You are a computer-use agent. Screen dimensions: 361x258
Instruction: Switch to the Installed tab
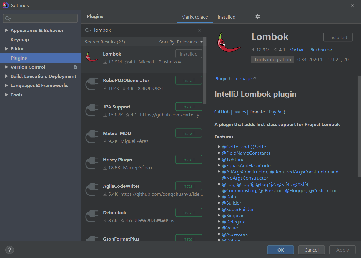click(x=227, y=17)
